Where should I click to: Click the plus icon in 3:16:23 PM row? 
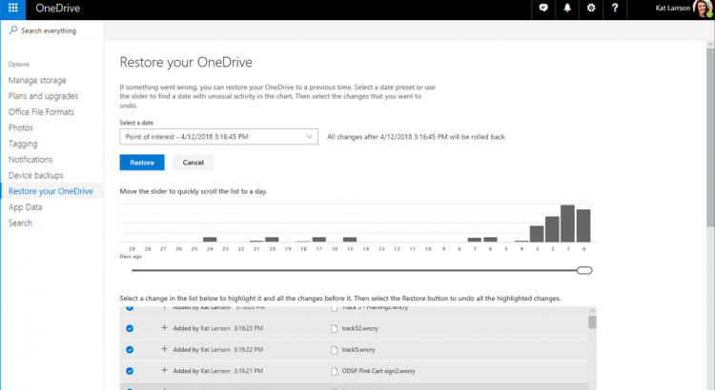pos(164,327)
